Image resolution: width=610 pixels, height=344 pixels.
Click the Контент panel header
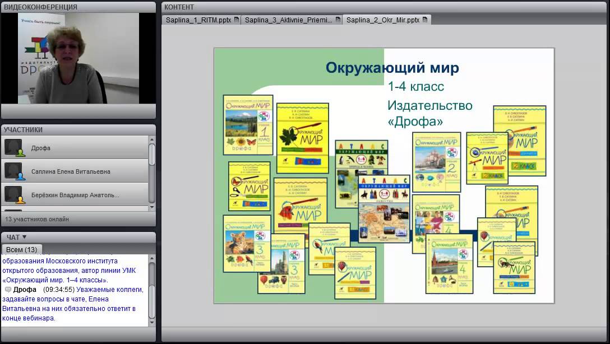(x=385, y=7)
